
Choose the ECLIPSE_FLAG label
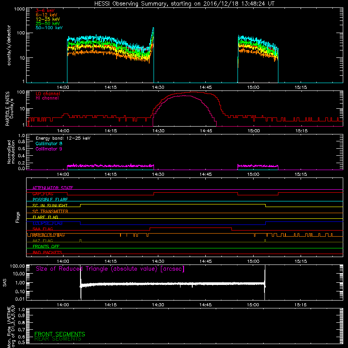tap(47, 223)
